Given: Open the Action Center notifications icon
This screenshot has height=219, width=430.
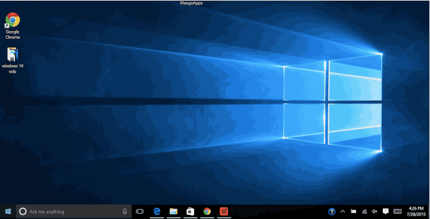Looking at the screenshot, I should click(386, 211).
